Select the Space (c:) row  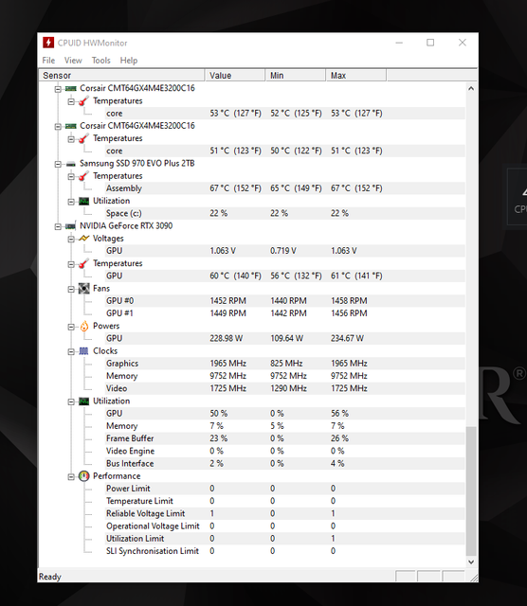coord(285,213)
